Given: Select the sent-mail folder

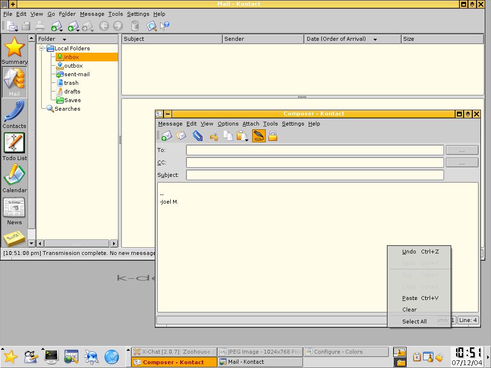Looking at the screenshot, I should (73, 74).
